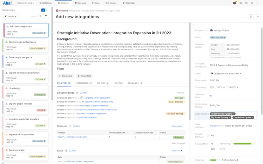Open the Expand software compatibility link
The width and height of the screenshot is (263, 164).
[x=99, y=102]
